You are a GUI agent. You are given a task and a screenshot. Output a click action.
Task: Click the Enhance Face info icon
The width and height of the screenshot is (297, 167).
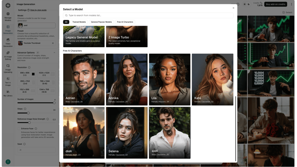(36, 128)
